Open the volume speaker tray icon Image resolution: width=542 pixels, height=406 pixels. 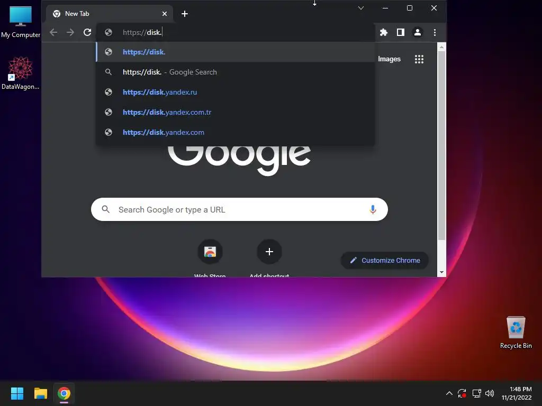(x=490, y=393)
